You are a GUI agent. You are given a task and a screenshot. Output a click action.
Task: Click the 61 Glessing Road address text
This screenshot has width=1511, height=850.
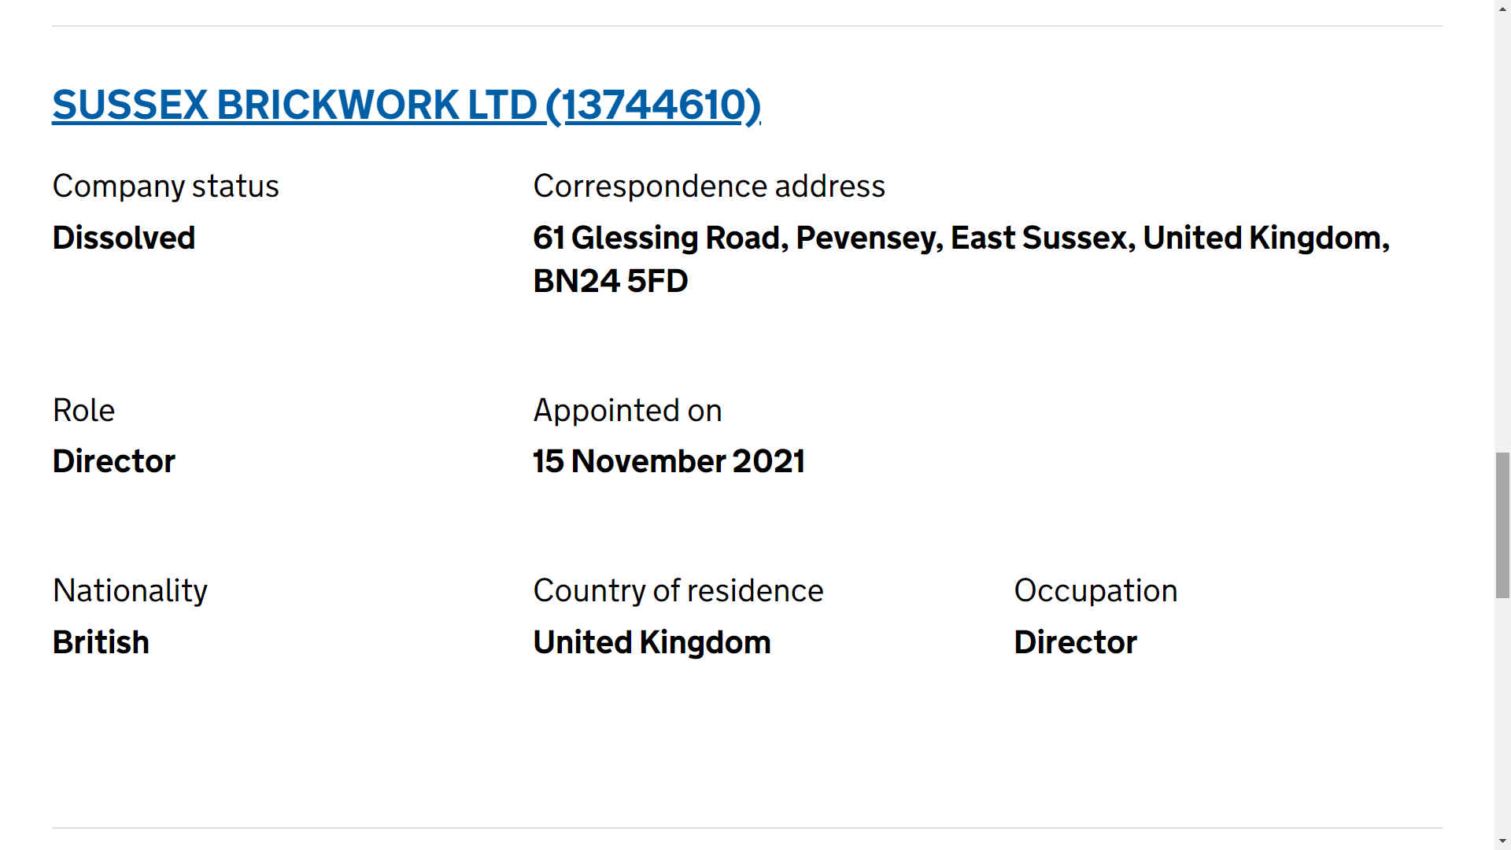tap(960, 238)
